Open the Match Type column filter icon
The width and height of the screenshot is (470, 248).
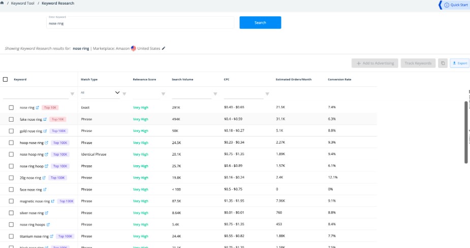tap(124, 94)
